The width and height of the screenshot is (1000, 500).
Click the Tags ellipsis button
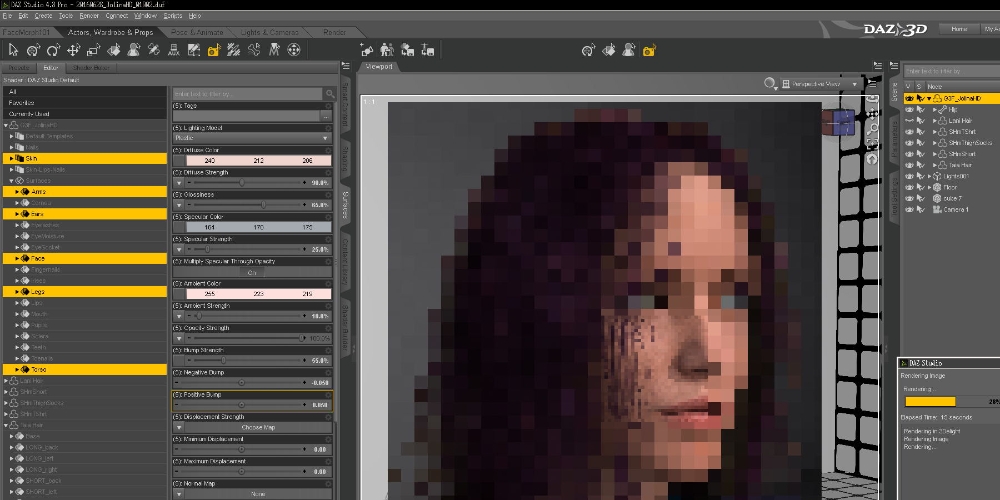tap(327, 116)
